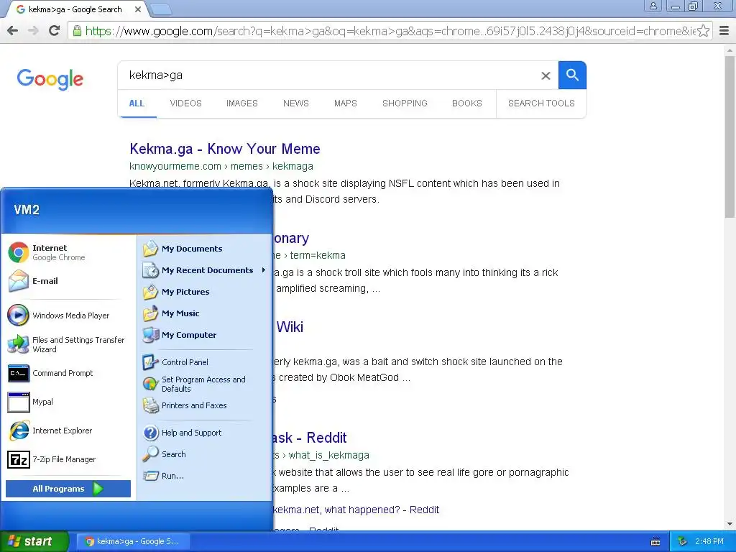Click the page's vertical scrollbar thumb
The height and width of the screenshot is (552, 736).
tap(730, 136)
